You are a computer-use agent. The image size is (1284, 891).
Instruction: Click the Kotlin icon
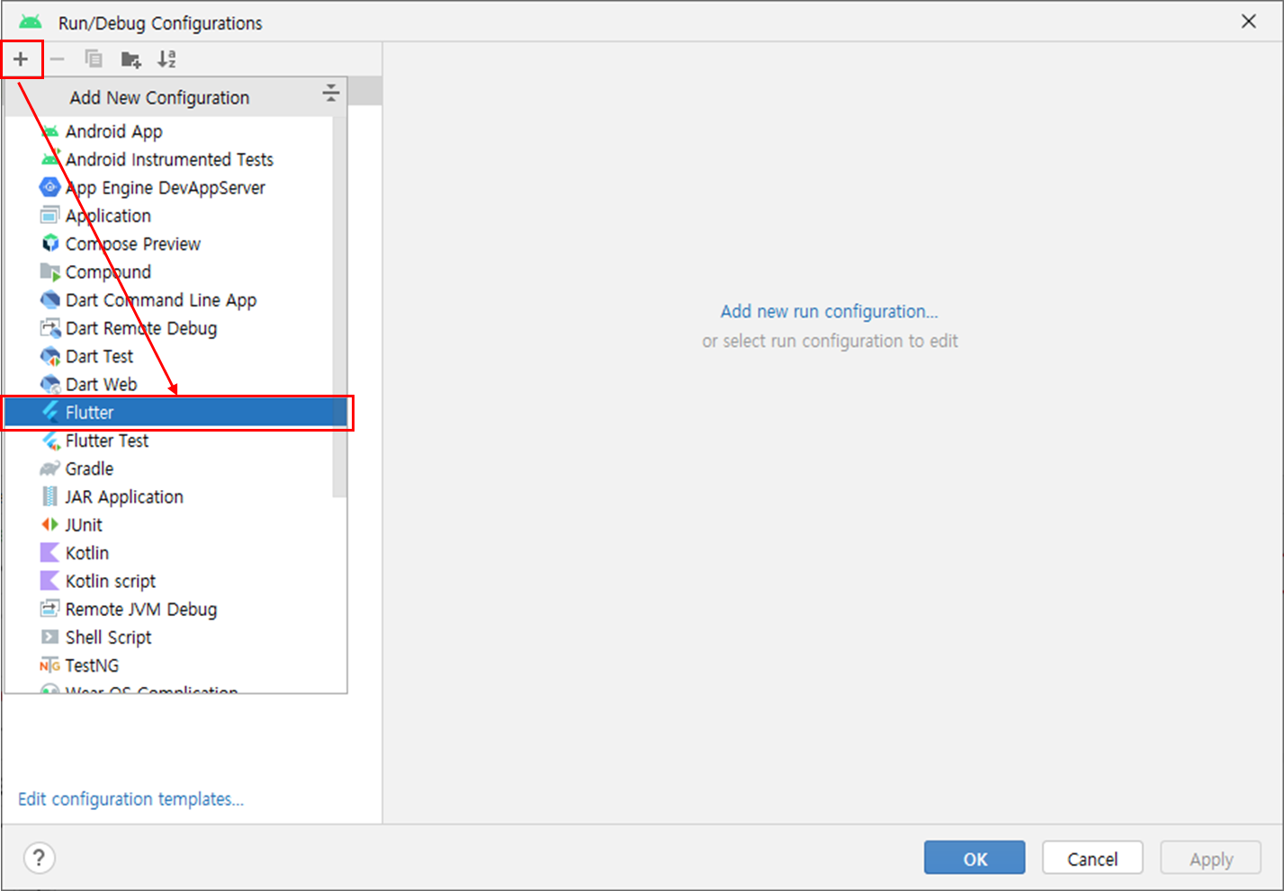pyautogui.click(x=50, y=553)
